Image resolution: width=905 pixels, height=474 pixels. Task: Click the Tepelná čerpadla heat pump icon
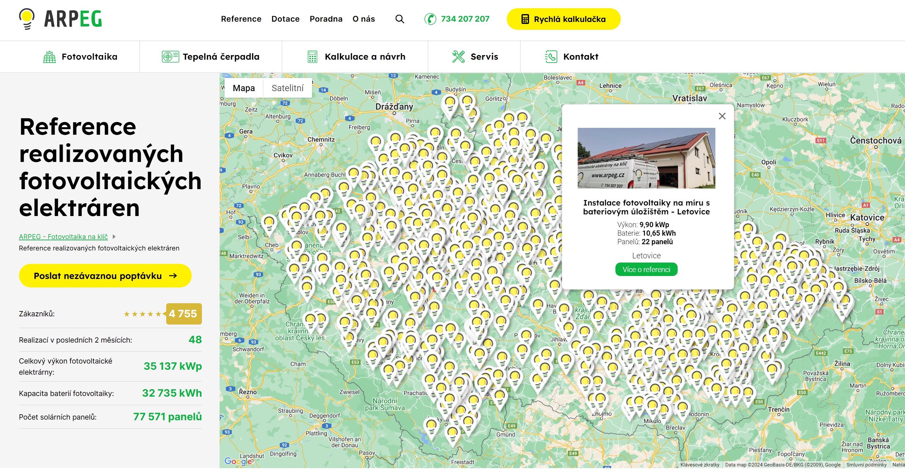170,57
